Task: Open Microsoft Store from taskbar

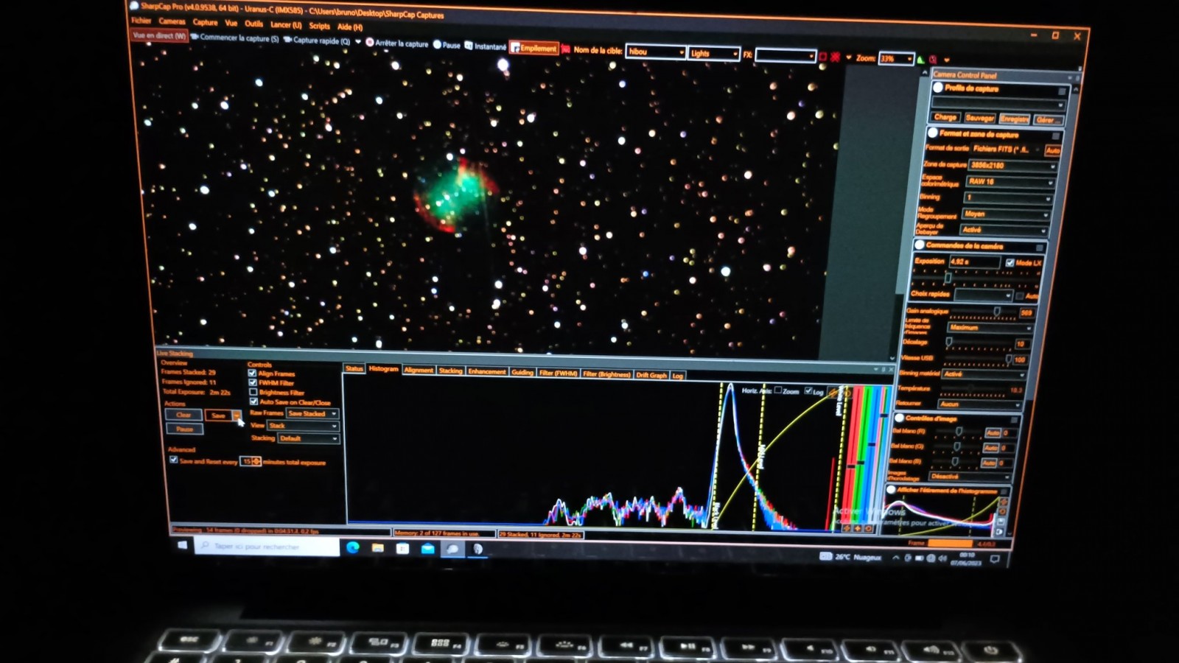Action: click(402, 548)
